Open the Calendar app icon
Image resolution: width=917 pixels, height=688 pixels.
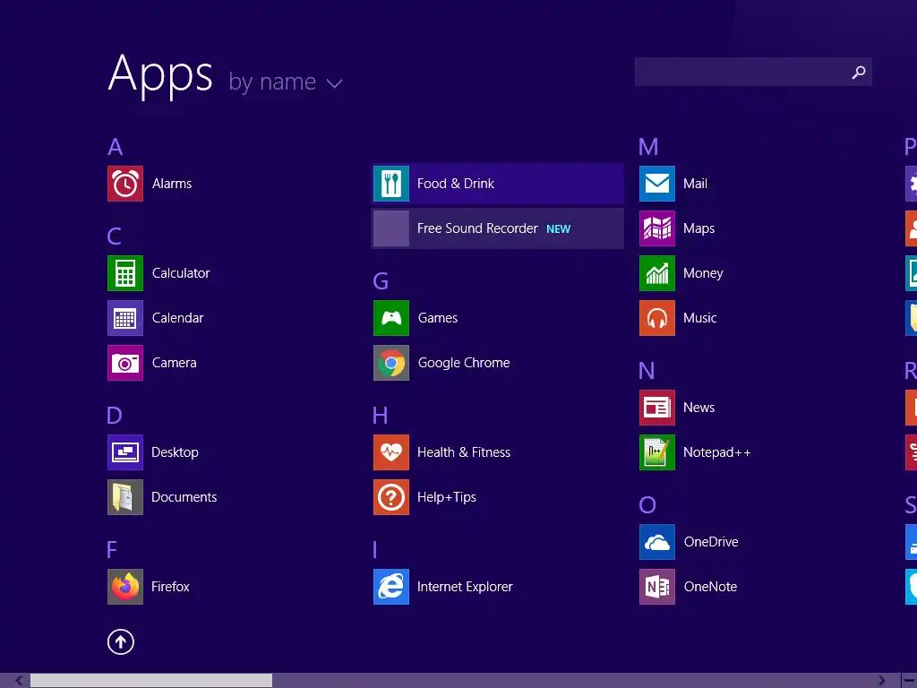[125, 318]
